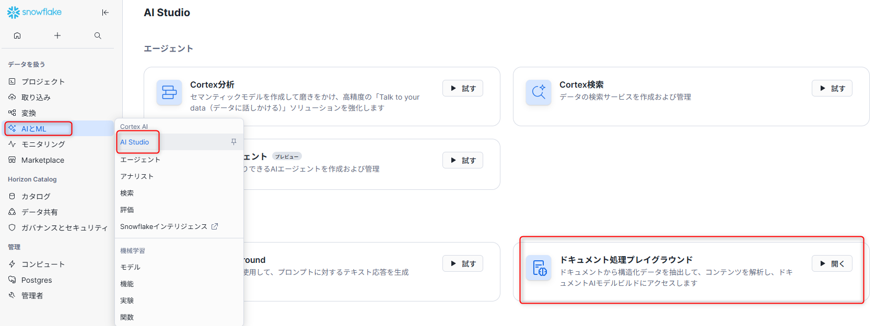Click external link icon beside Snowflakeインテリジェンス

215,226
